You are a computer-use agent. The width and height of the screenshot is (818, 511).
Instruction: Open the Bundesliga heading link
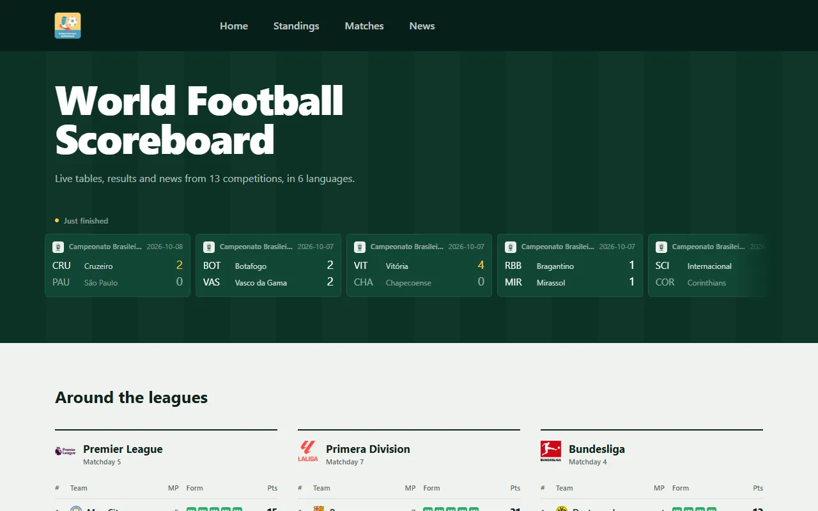click(x=597, y=449)
